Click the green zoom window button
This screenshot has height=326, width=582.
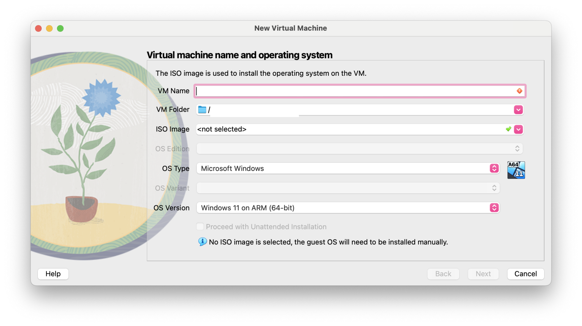tap(60, 28)
